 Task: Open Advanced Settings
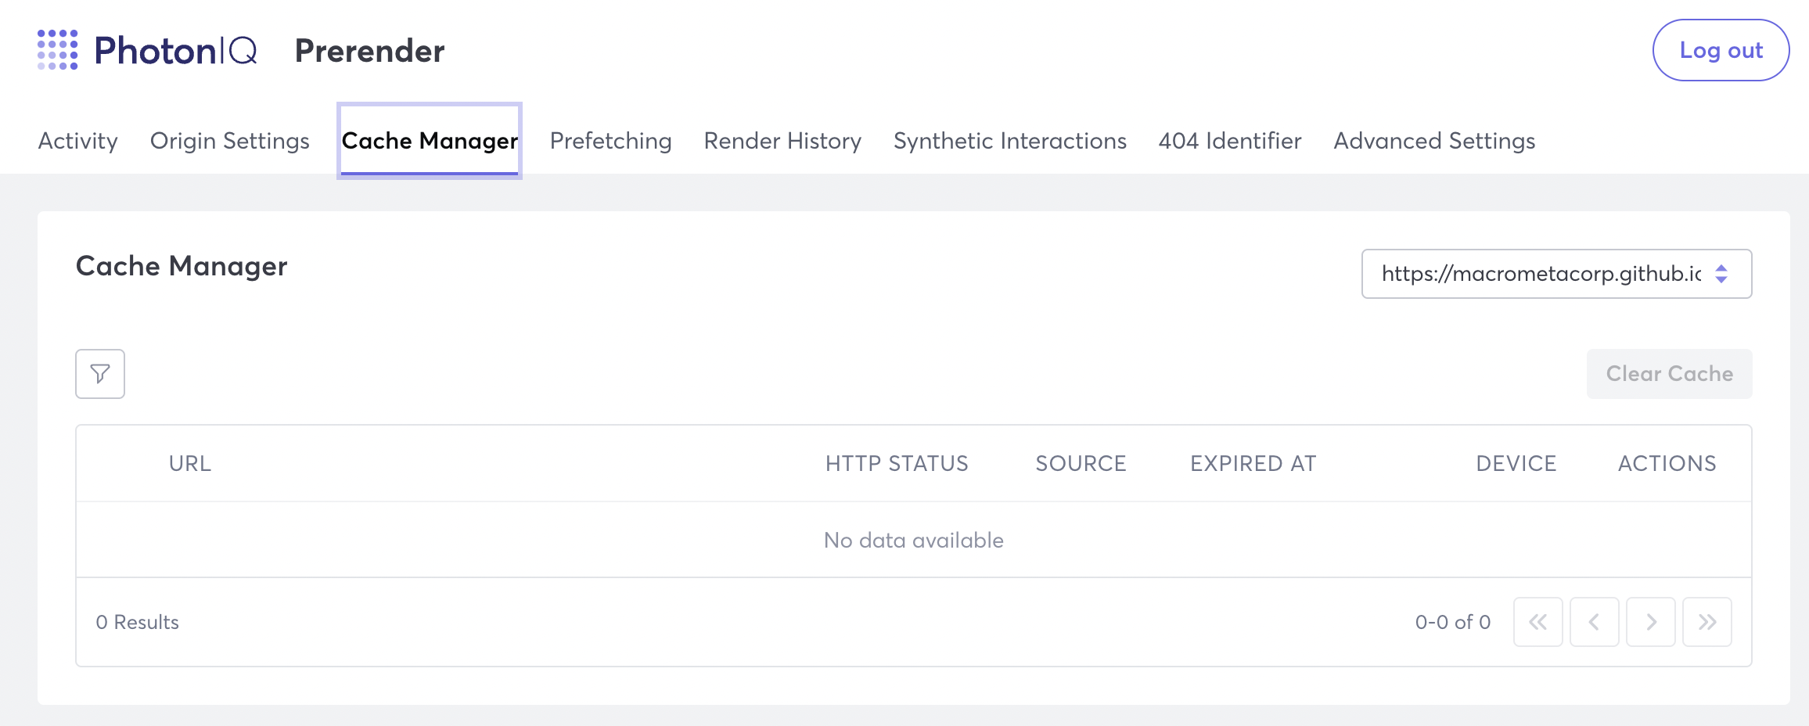(x=1434, y=141)
